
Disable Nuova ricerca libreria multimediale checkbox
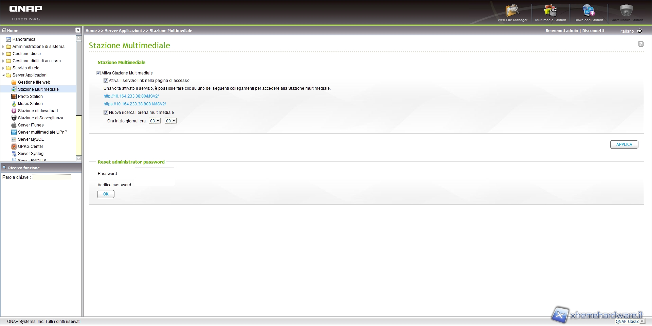pos(106,113)
